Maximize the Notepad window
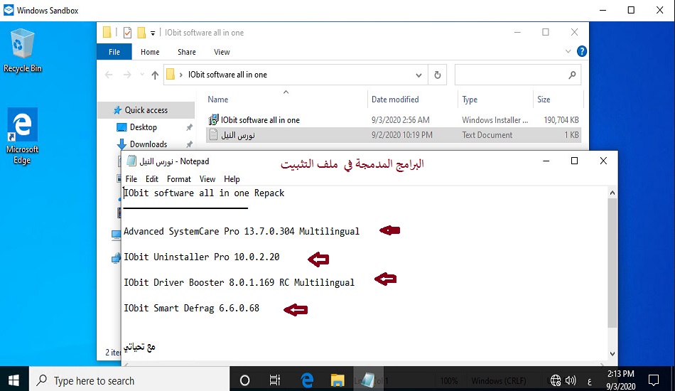Viewport: 675px width, 391px height. pos(574,161)
